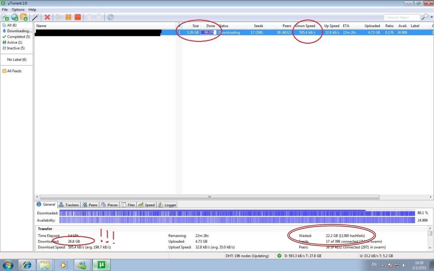
Task: Click the volume speaker tray icon
Action: click(x=404, y=265)
